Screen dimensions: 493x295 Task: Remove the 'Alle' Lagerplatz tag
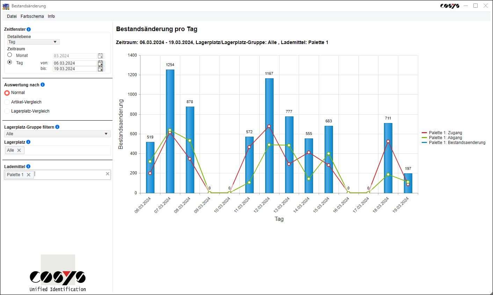point(19,150)
